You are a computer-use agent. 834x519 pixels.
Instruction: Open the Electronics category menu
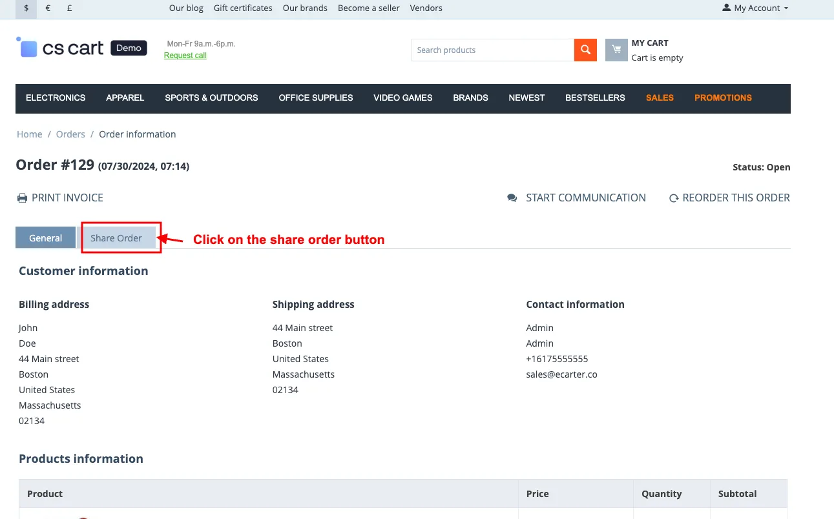(56, 97)
